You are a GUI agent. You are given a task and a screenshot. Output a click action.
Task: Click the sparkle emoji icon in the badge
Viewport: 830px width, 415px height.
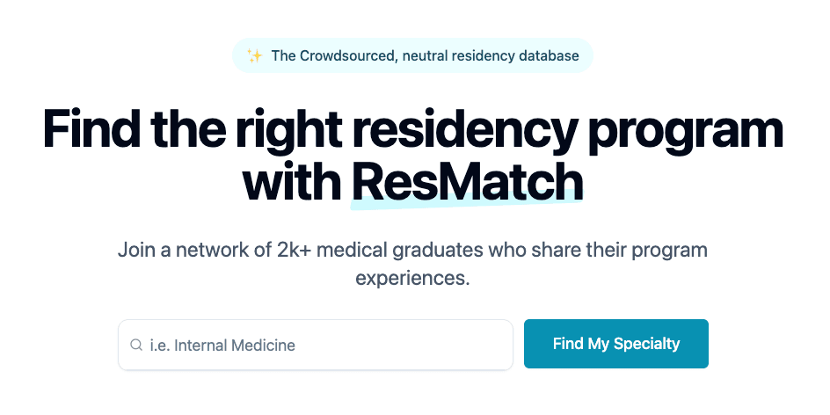(255, 56)
